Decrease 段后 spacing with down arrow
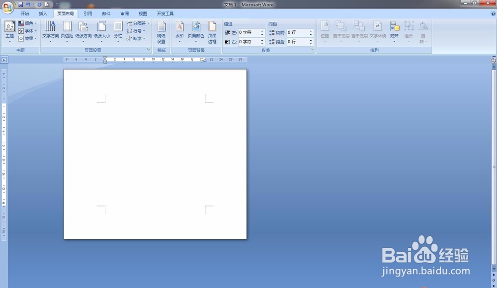Image resolution: width=497 pixels, height=288 pixels. tap(311, 43)
